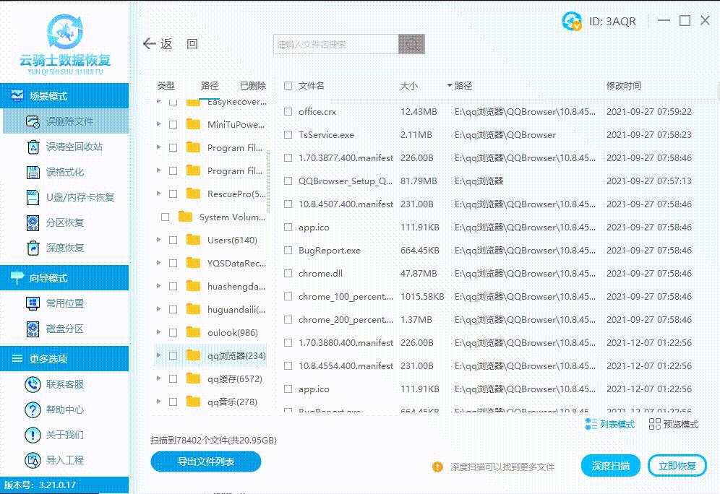Click the preview mode (预览模式) grid icon
The width and height of the screenshot is (720, 494).
[x=655, y=424]
